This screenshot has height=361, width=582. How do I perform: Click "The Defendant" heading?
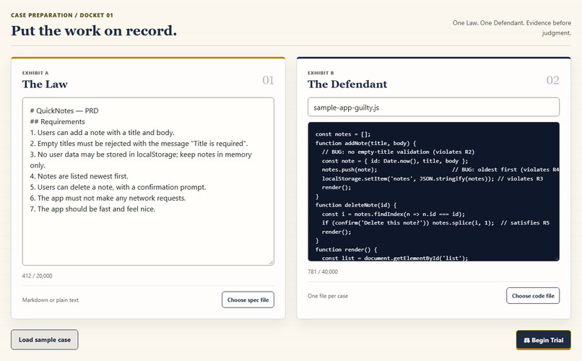click(x=347, y=84)
